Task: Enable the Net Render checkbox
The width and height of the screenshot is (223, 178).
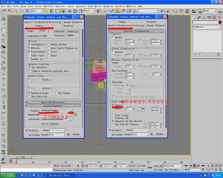Action: click(57, 93)
